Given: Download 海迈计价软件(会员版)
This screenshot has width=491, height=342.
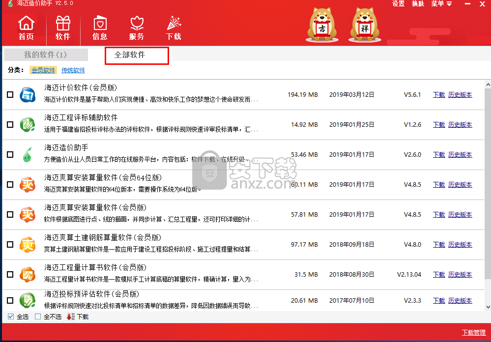Looking at the screenshot, I should 439,94.
